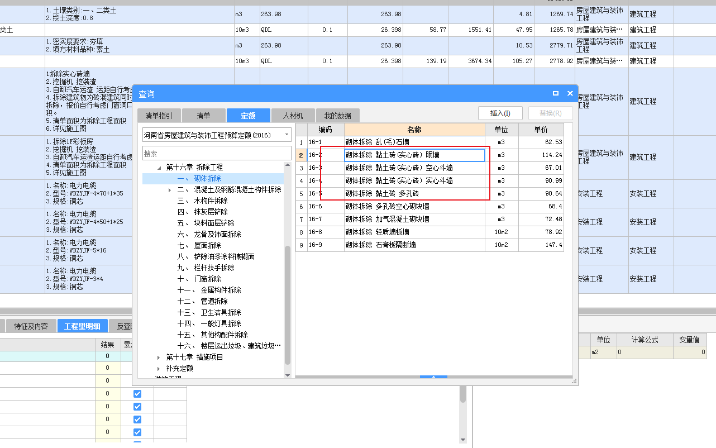Select row 16-1 砌体拆除 乱(毛)石墙
The image size is (716, 448).
tap(429, 142)
